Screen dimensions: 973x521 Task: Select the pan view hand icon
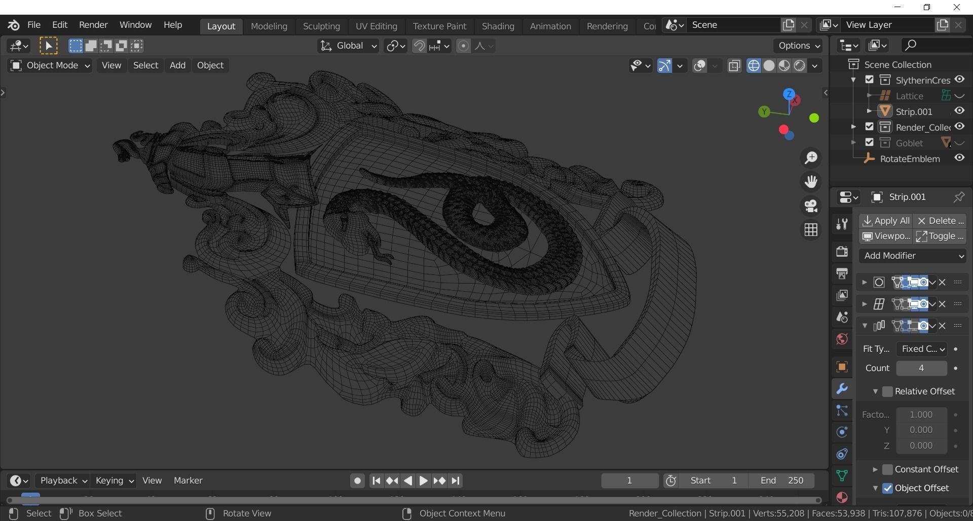pos(811,182)
